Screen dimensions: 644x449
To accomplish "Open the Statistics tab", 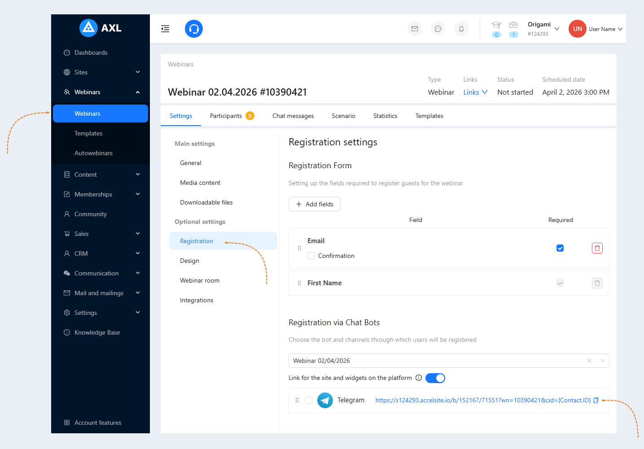I will [385, 116].
